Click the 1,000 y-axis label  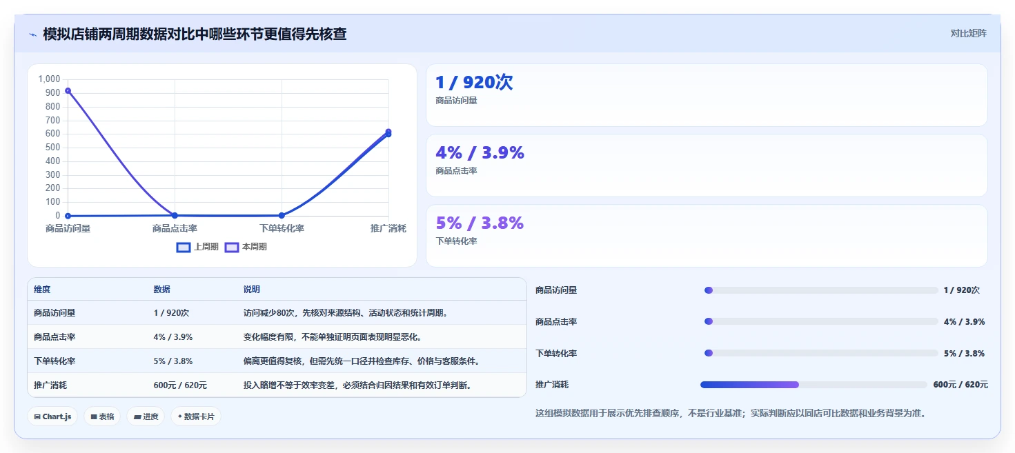(50, 79)
